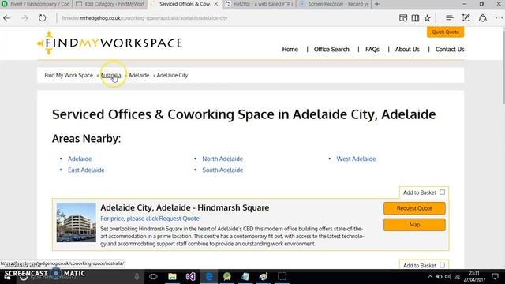Open About Us in site navigation

[407, 49]
